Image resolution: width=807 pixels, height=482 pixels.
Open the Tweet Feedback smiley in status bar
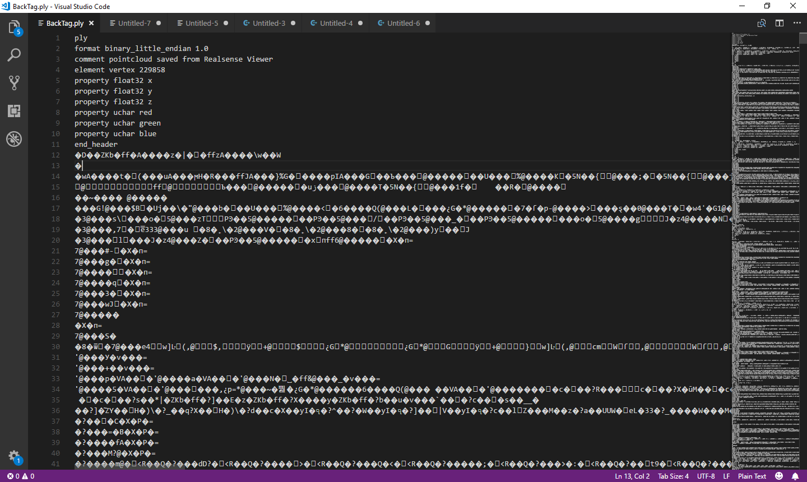pos(778,475)
